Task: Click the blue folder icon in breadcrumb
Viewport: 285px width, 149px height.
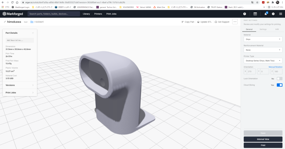Action: coord(32,22)
